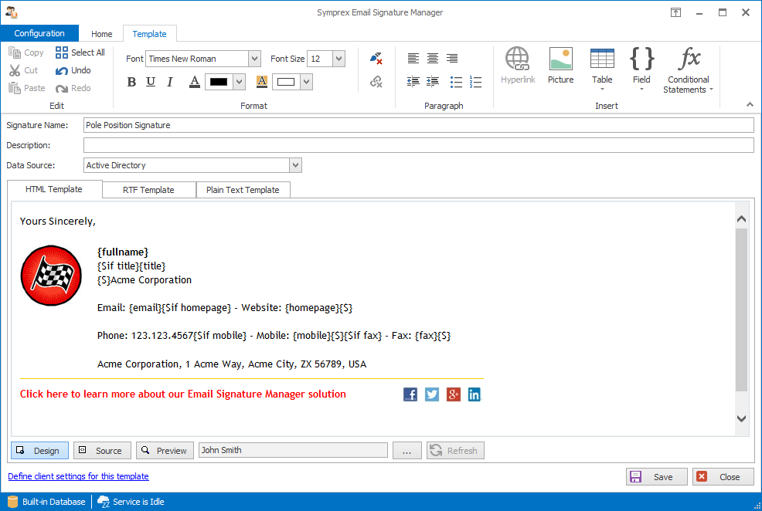
Task: Switch to Preview view
Action: pyautogui.click(x=165, y=450)
